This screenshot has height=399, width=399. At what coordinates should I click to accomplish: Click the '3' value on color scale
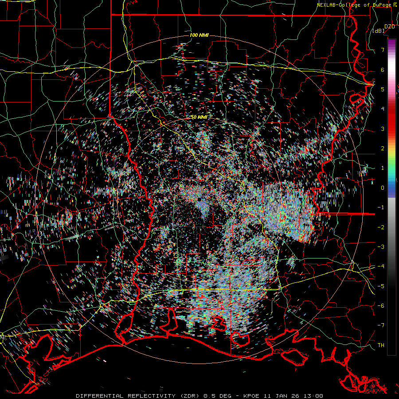point(383,129)
